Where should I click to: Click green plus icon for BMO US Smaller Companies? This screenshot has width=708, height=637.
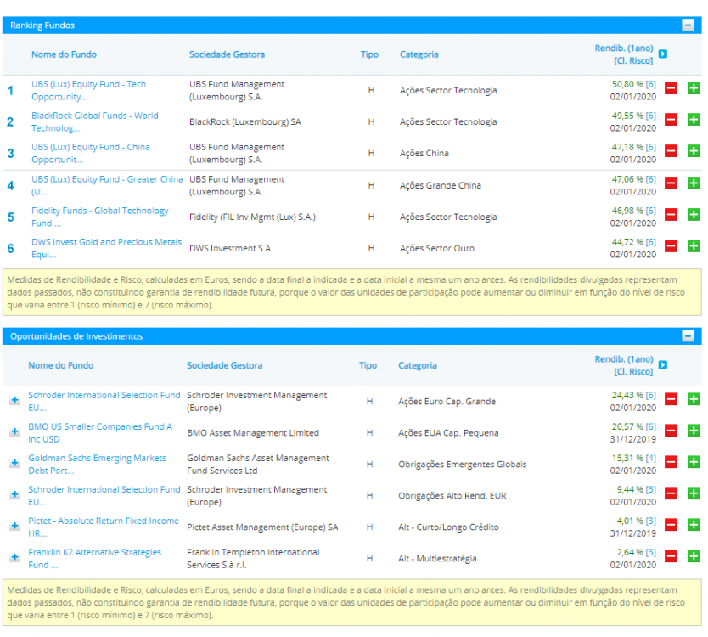click(x=694, y=431)
